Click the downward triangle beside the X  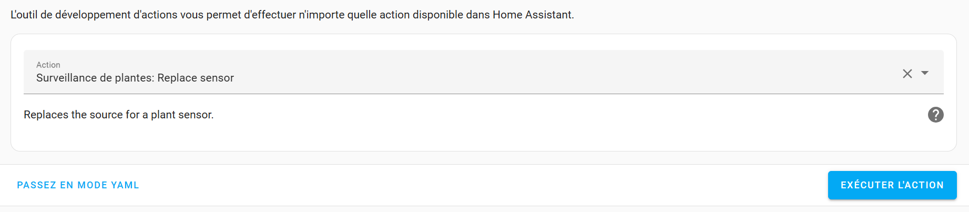(925, 73)
